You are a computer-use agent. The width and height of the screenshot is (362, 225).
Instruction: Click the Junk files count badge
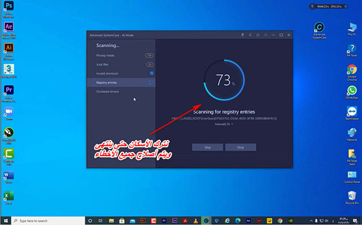[x=150, y=65]
